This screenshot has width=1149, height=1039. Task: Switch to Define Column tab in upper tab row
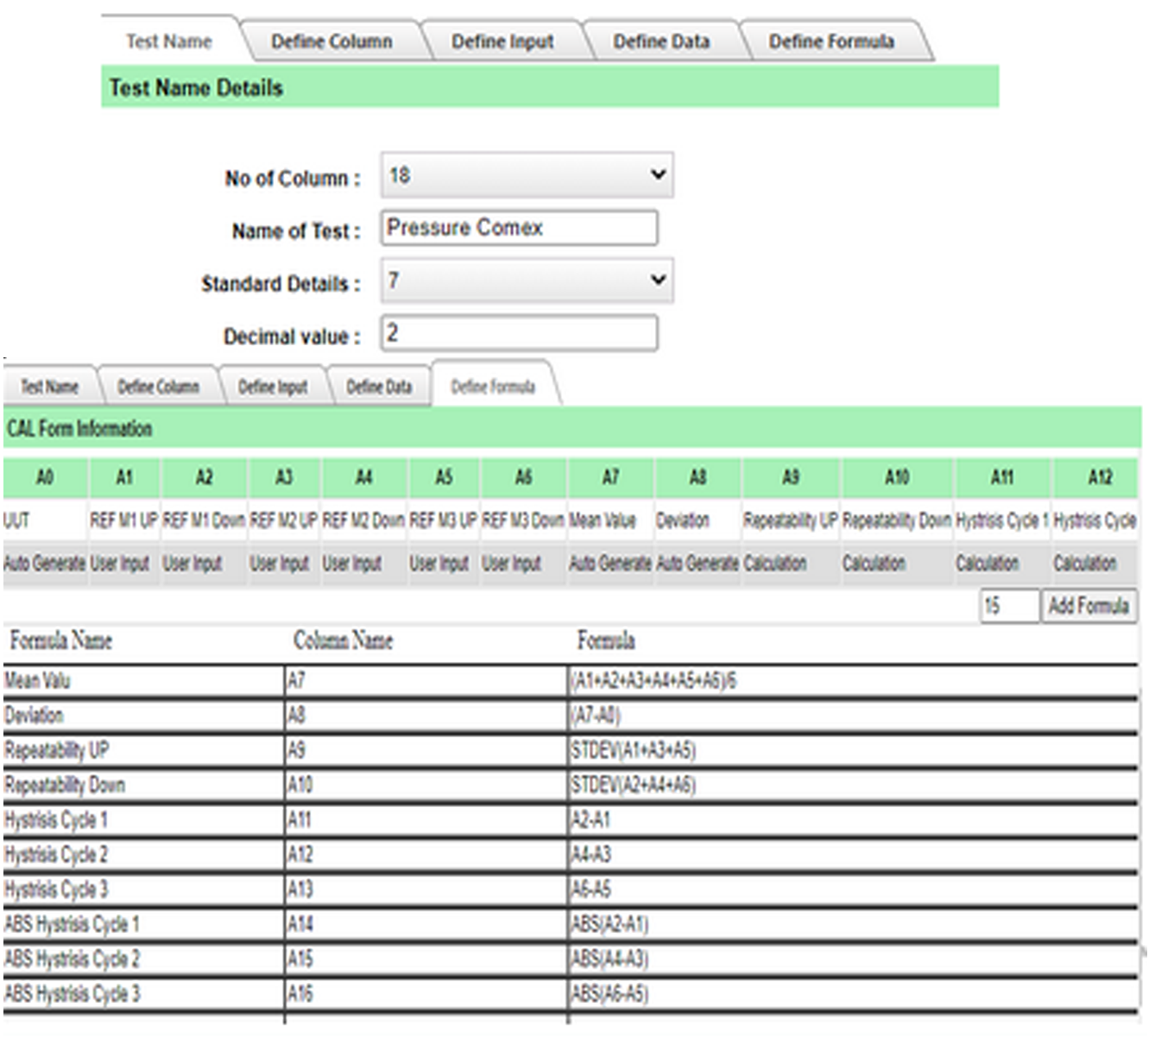[x=331, y=41]
